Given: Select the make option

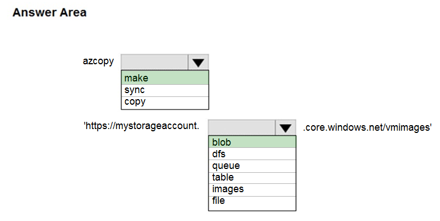Looking at the screenshot, I should click(165, 78).
